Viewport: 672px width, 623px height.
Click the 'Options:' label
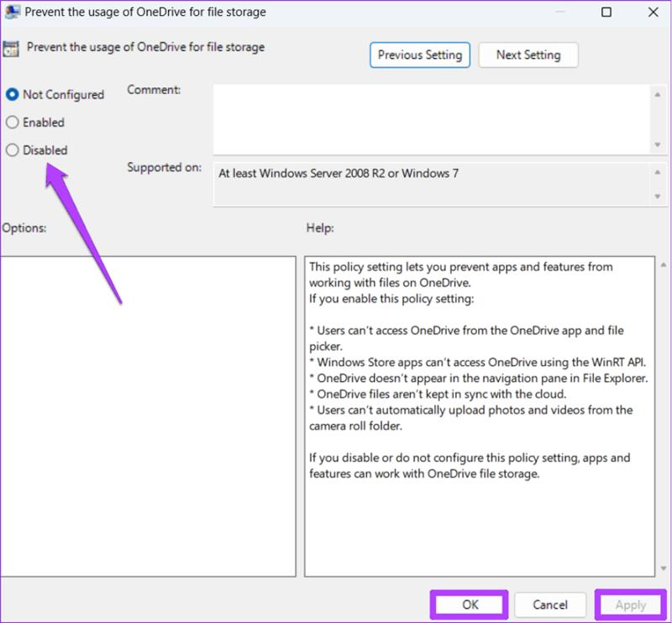[x=24, y=228]
